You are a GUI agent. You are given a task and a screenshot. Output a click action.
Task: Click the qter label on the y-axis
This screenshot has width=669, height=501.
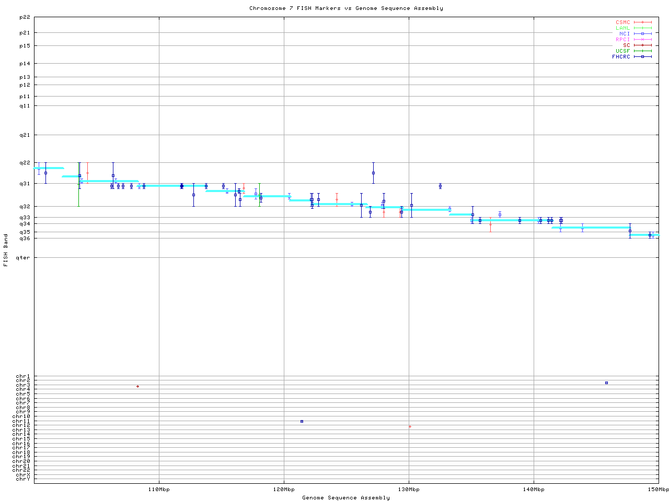(24, 257)
